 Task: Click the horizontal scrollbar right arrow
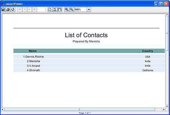tap(164, 109)
